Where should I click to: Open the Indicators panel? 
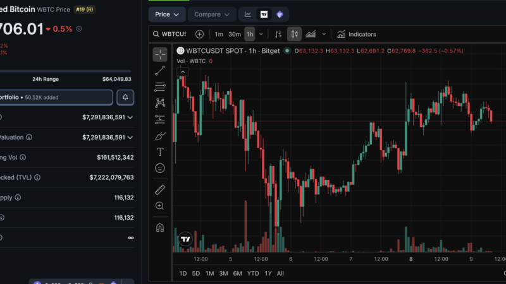[357, 34]
